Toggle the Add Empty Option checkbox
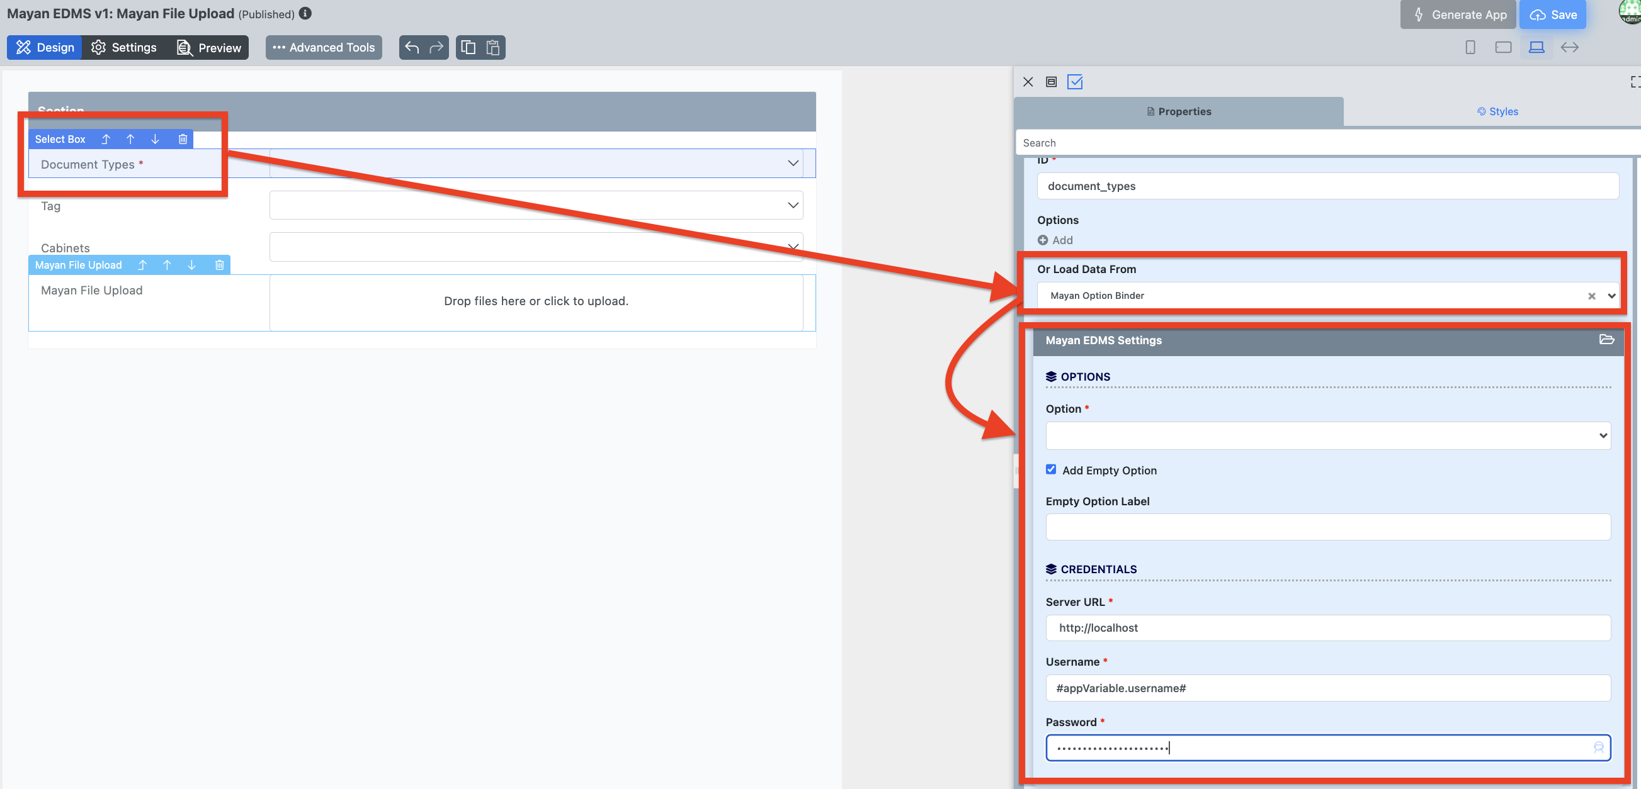This screenshot has height=789, width=1641. tap(1051, 469)
